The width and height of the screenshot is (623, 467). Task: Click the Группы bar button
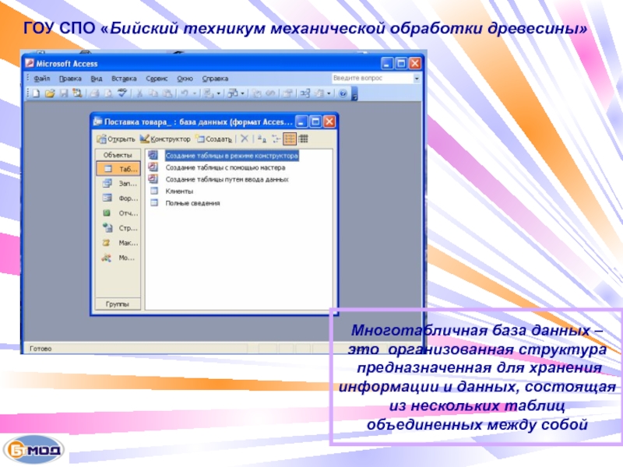click(118, 304)
